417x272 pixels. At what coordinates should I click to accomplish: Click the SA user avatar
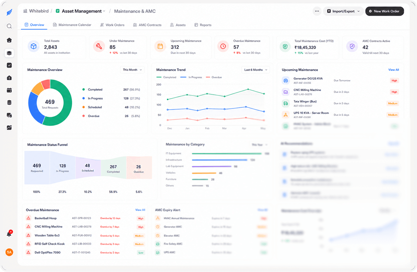[9, 252]
